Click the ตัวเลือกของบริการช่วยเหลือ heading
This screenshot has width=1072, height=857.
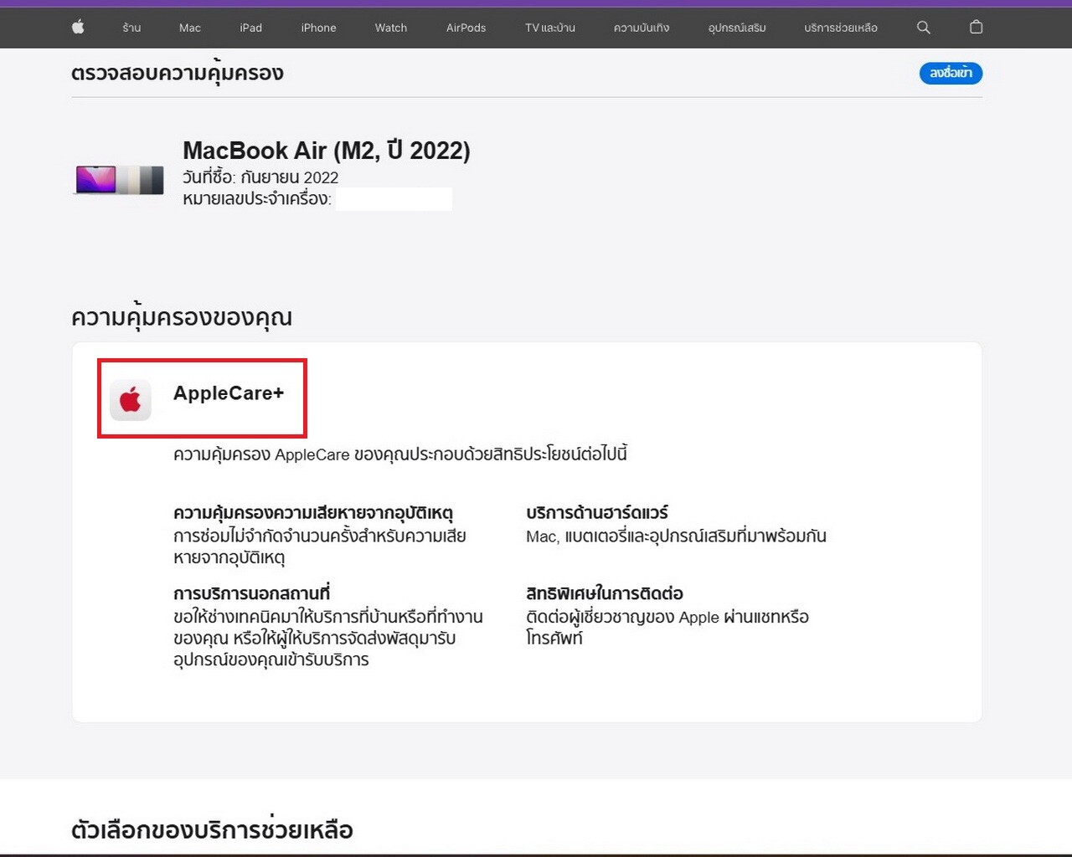[x=212, y=830]
